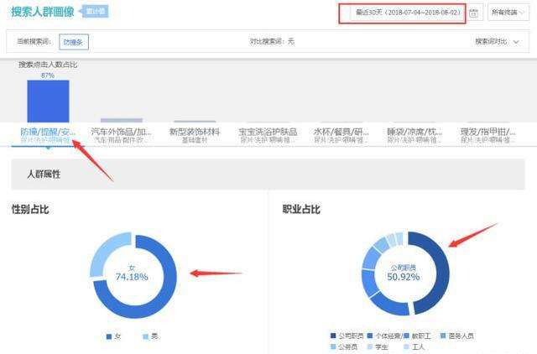Screen dimensions: 537x354
Task: Click the 87% blue bar in chart
Action: click(x=48, y=102)
